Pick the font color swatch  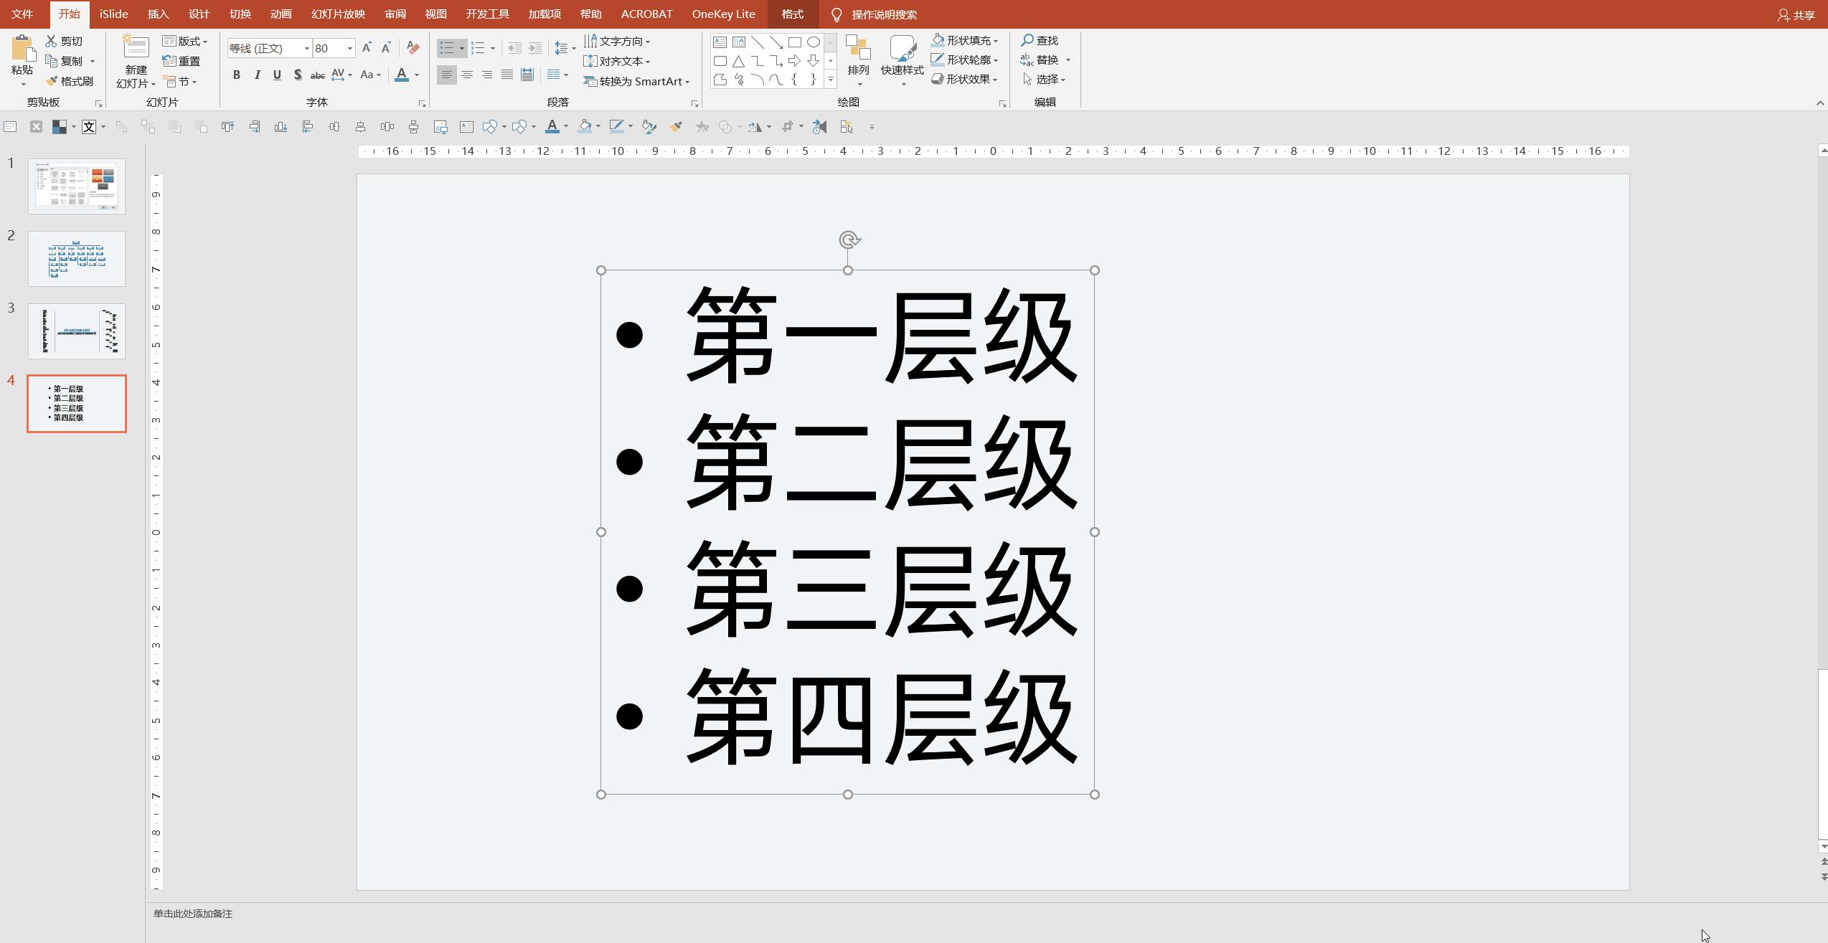pos(402,74)
